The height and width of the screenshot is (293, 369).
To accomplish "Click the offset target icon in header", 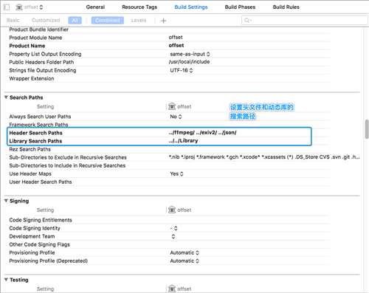I will click(19, 7).
